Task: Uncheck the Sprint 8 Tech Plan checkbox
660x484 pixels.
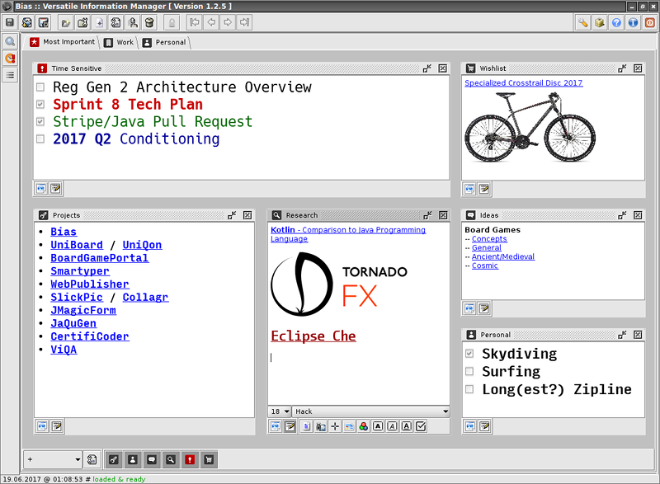Action: 40,104
